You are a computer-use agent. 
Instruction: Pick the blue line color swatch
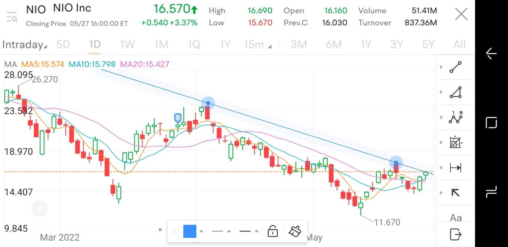pos(190,231)
